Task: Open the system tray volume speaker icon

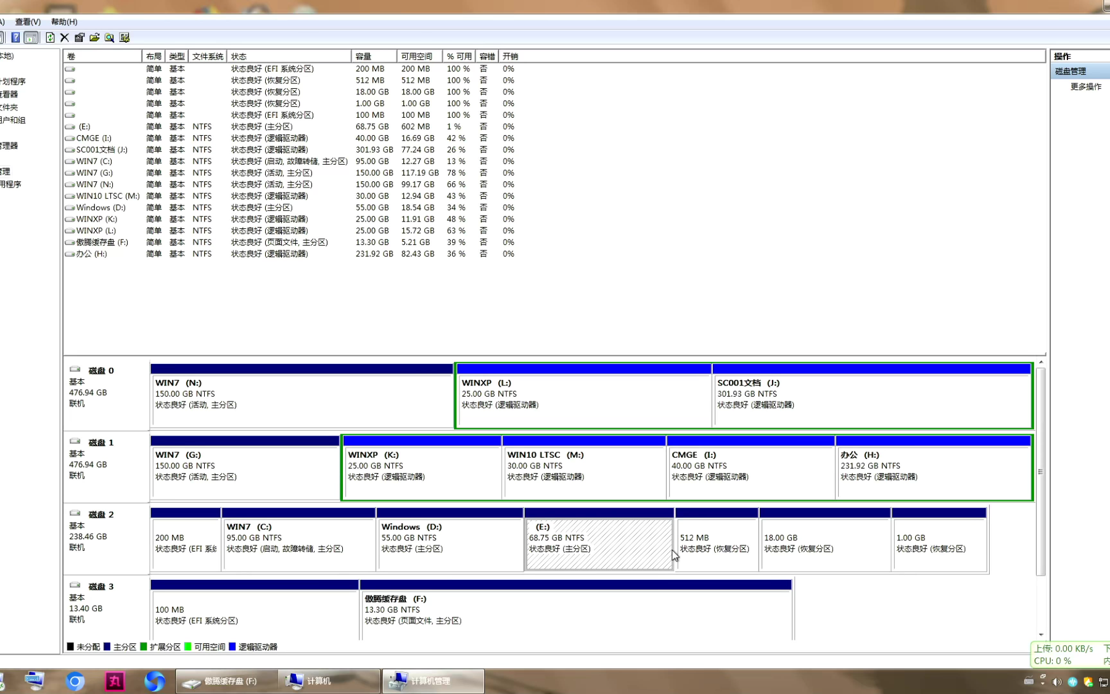Action: tap(1057, 682)
